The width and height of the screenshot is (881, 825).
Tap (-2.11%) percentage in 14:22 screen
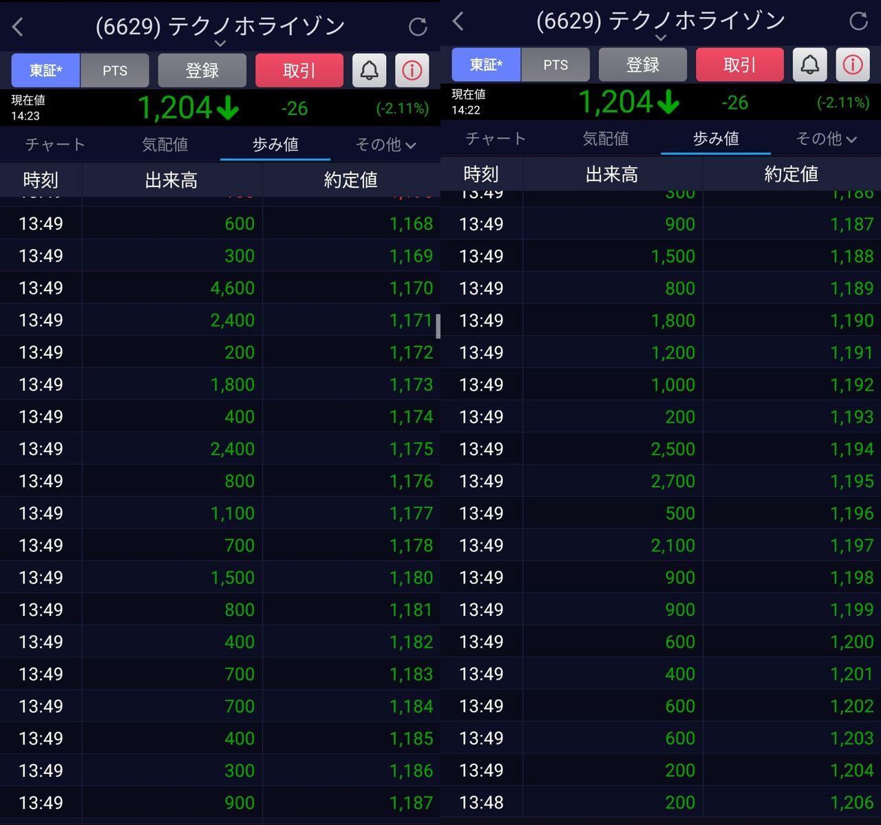coord(843,103)
